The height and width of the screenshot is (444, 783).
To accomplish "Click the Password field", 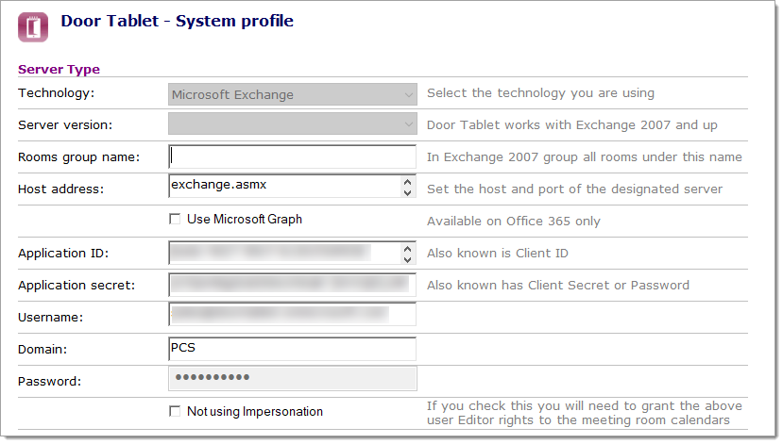I will pyautogui.click(x=293, y=378).
